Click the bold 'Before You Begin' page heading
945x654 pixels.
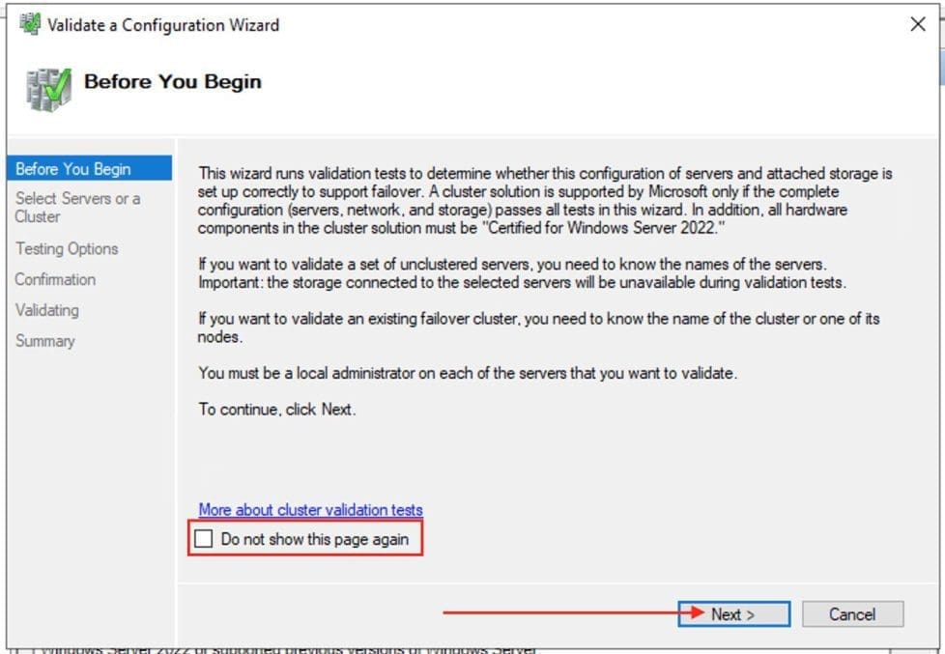click(x=172, y=81)
